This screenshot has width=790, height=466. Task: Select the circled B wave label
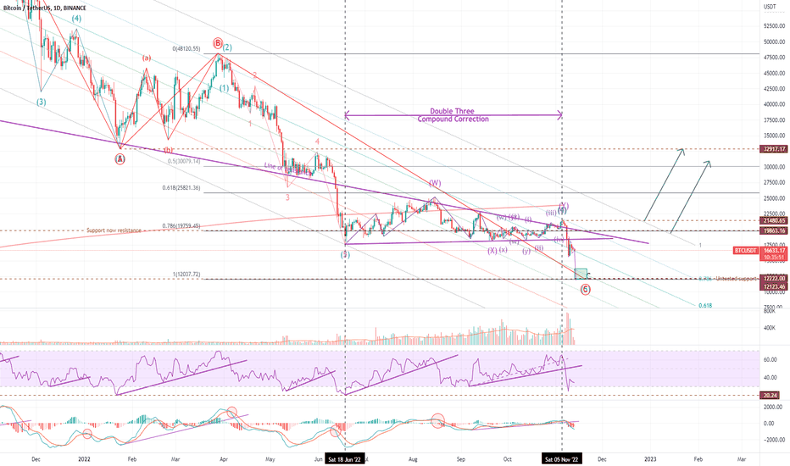[217, 43]
